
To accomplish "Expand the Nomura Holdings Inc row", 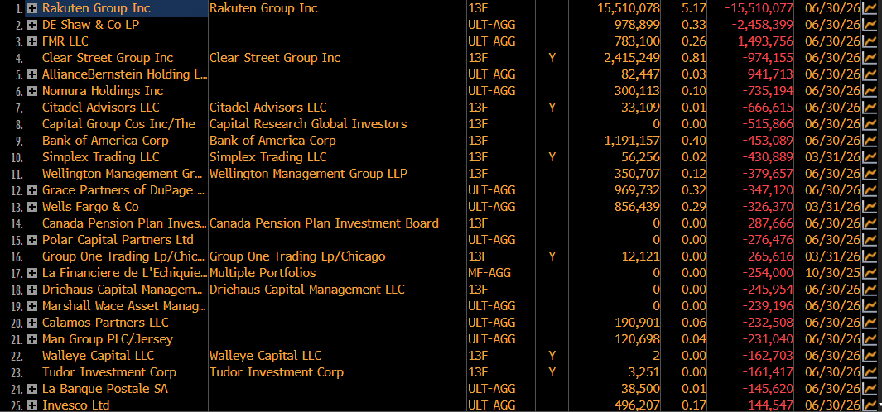I will 32,91.
